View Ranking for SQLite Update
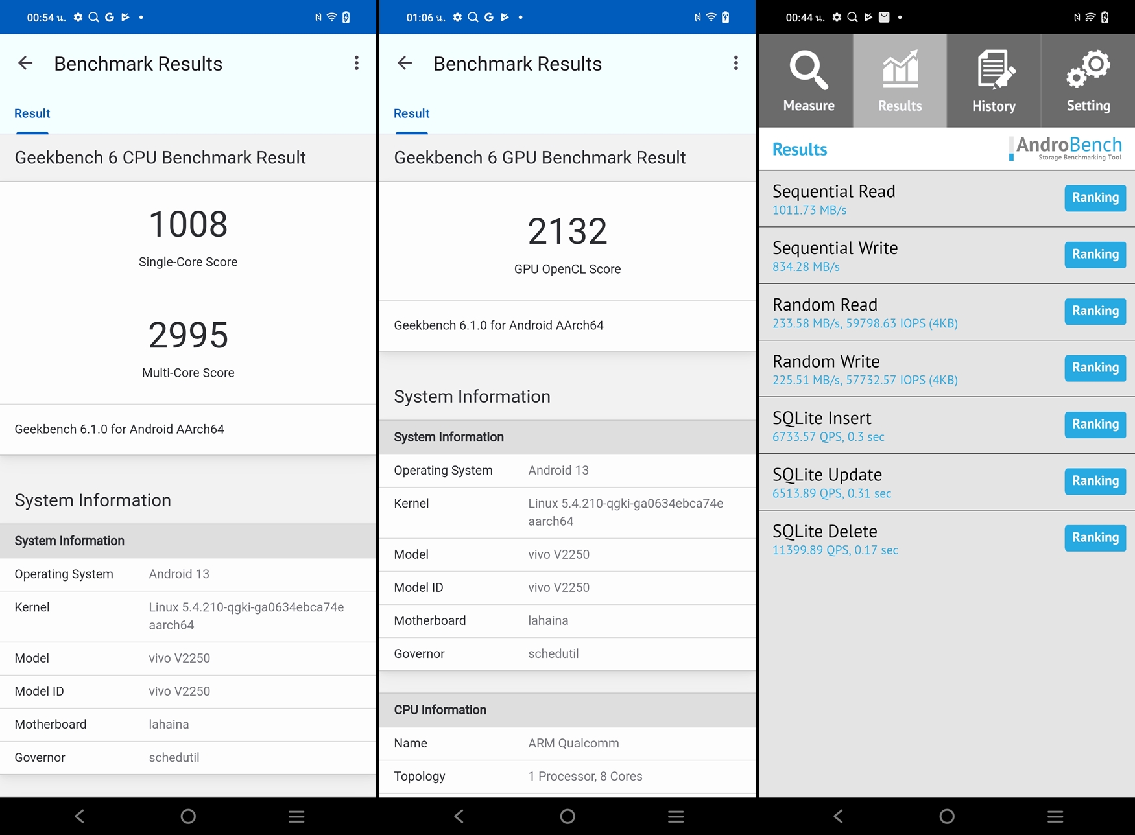 [1095, 481]
